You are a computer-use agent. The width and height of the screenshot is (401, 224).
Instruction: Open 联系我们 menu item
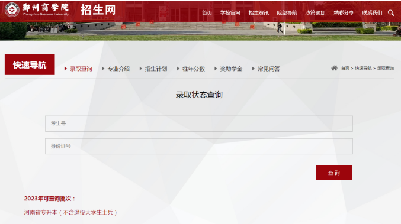[372, 13]
